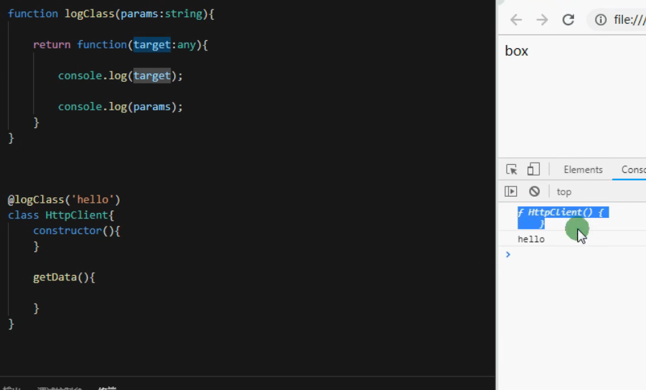The image size is (646, 390).
Task: Go back in the browser
Action: [516, 19]
